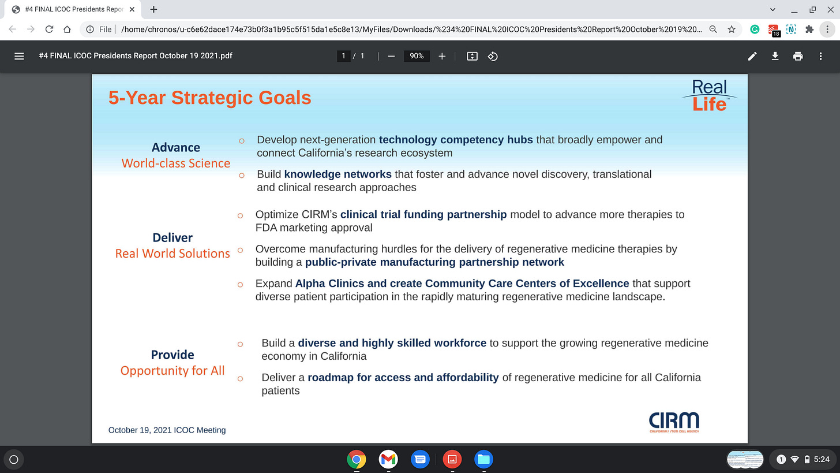840x473 pixels.
Task: Open the tab search dropdown arrow
Action: pyautogui.click(x=773, y=10)
